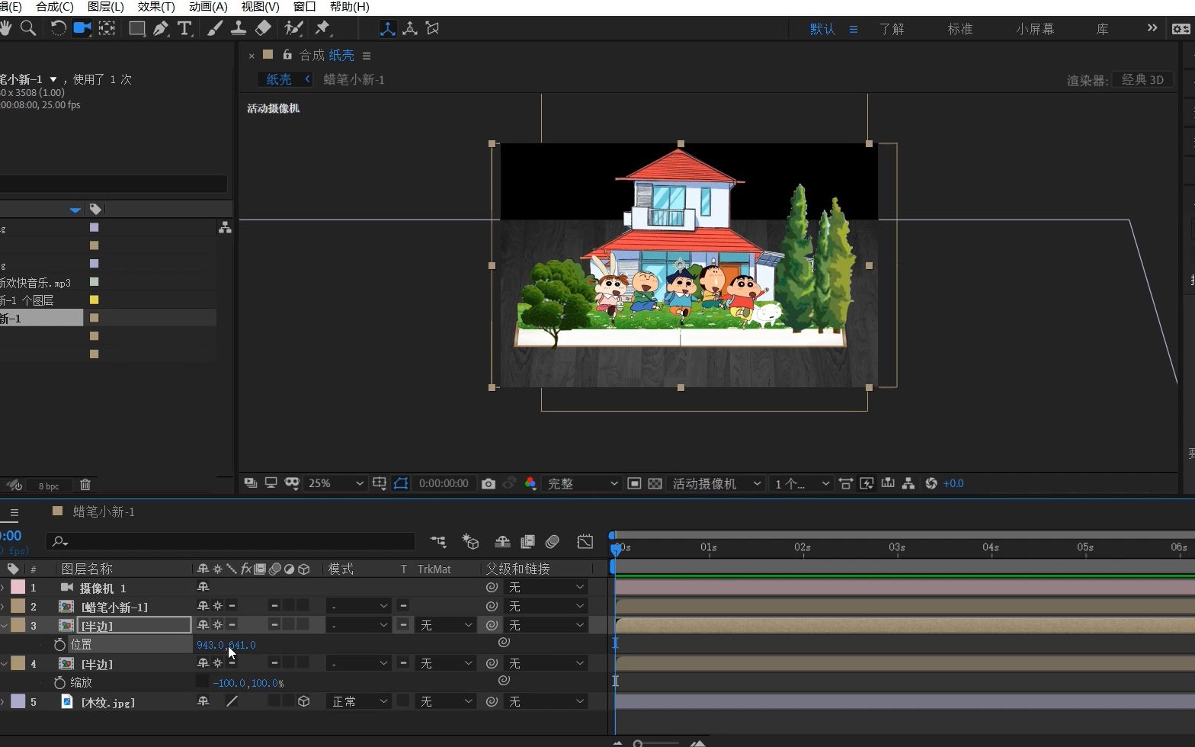Expand layer 5 木纹.jpg properties
The width and height of the screenshot is (1195, 747).
pyautogui.click(x=2, y=702)
